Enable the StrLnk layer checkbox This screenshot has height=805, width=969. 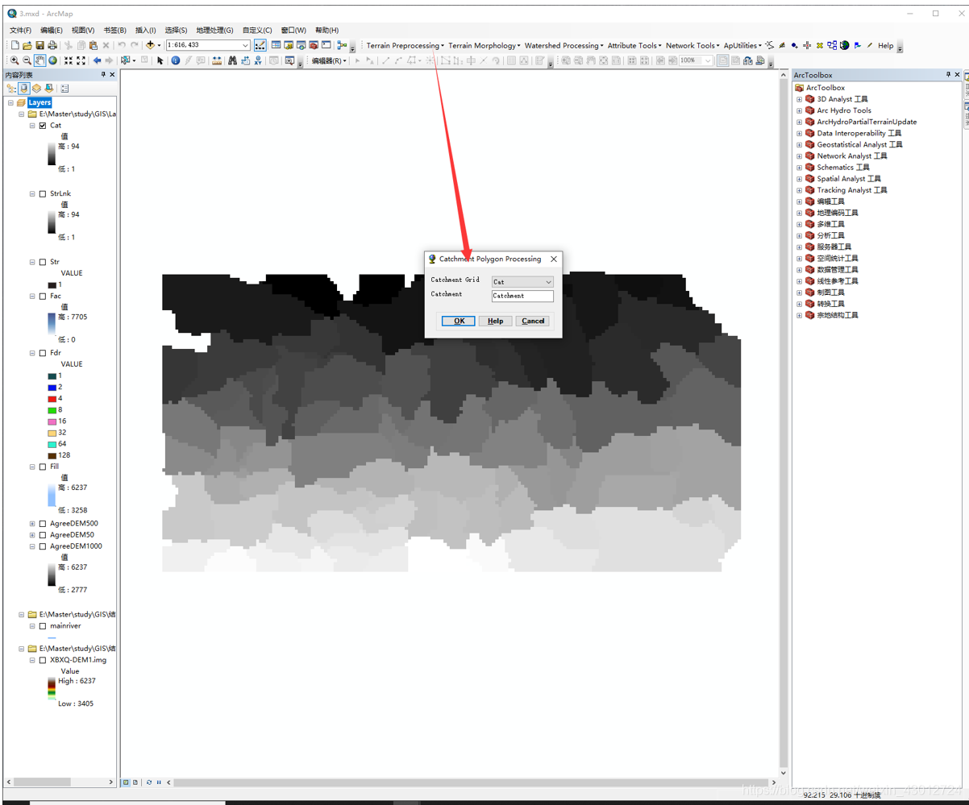tap(43, 194)
